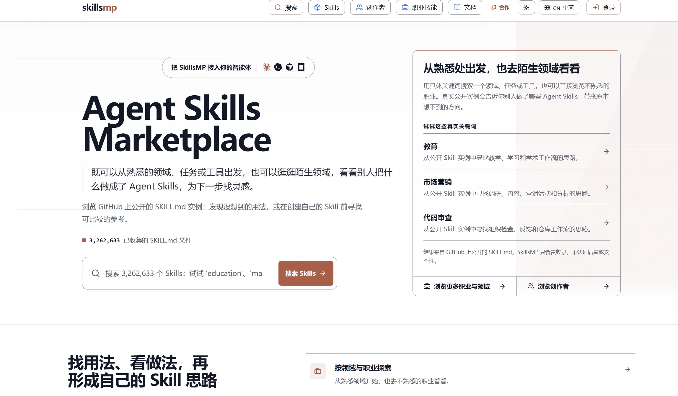The image size is (678, 396).
Task: Open the 教育 keyword row
Action: coord(516,151)
